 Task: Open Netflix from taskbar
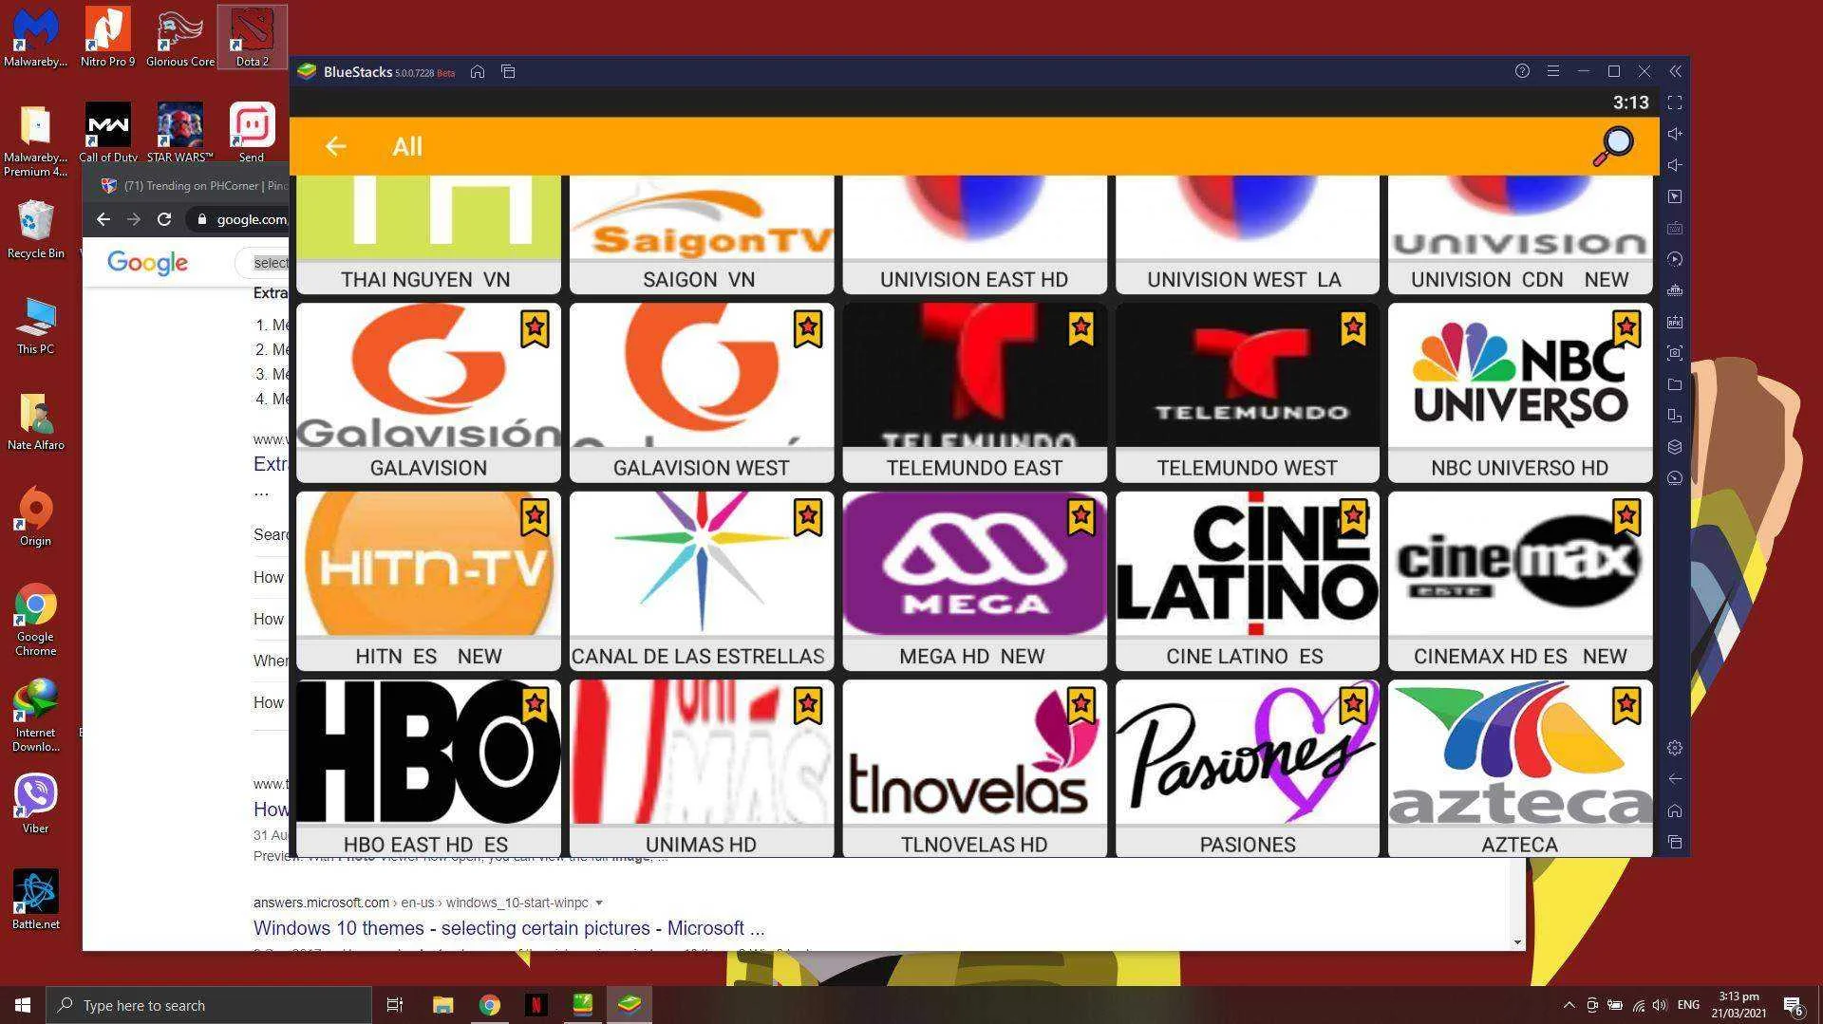536,1005
